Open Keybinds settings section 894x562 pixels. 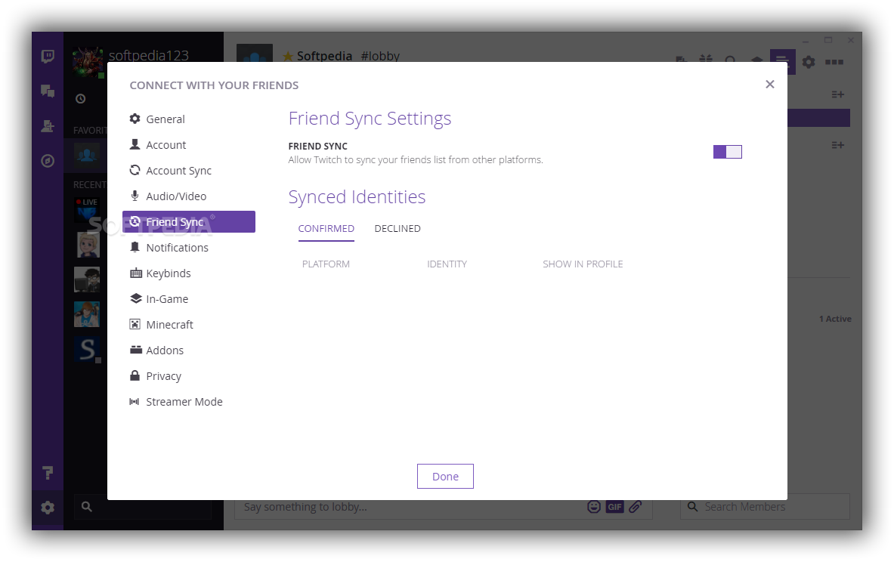[x=168, y=273]
